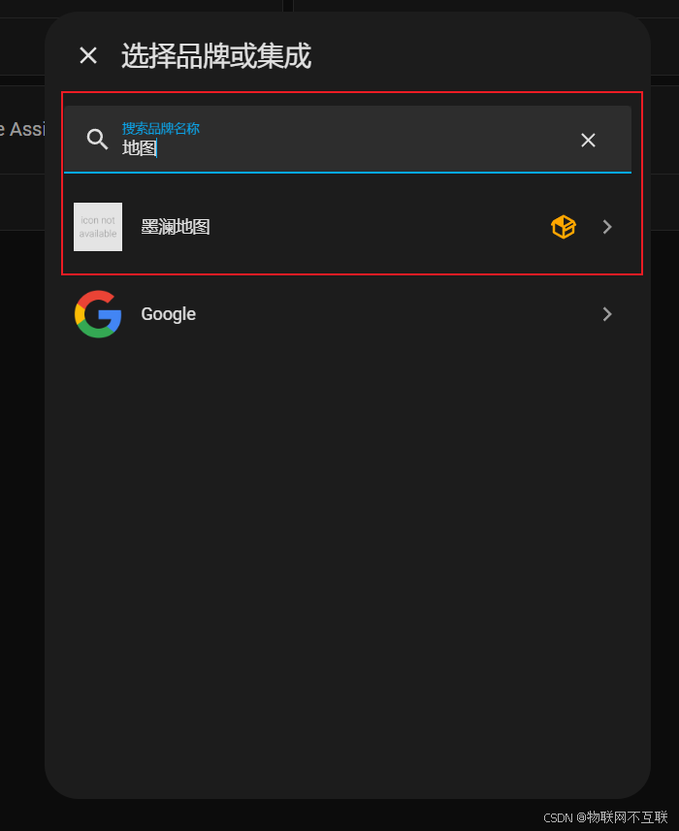The width and height of the screenshot is (679, 831).
Task: Click the 墨澜地图 placeholder icon thumbnail
Action: tap(98, 227)
